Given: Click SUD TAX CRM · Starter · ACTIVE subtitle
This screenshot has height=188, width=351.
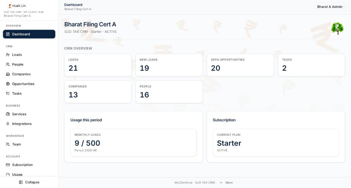Looking at the screenshot, I should (90, 32).
